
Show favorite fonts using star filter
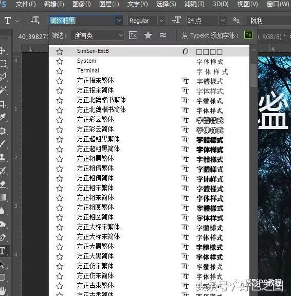148,35
